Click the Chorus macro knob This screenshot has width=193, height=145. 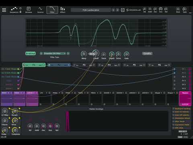[5, 120]
